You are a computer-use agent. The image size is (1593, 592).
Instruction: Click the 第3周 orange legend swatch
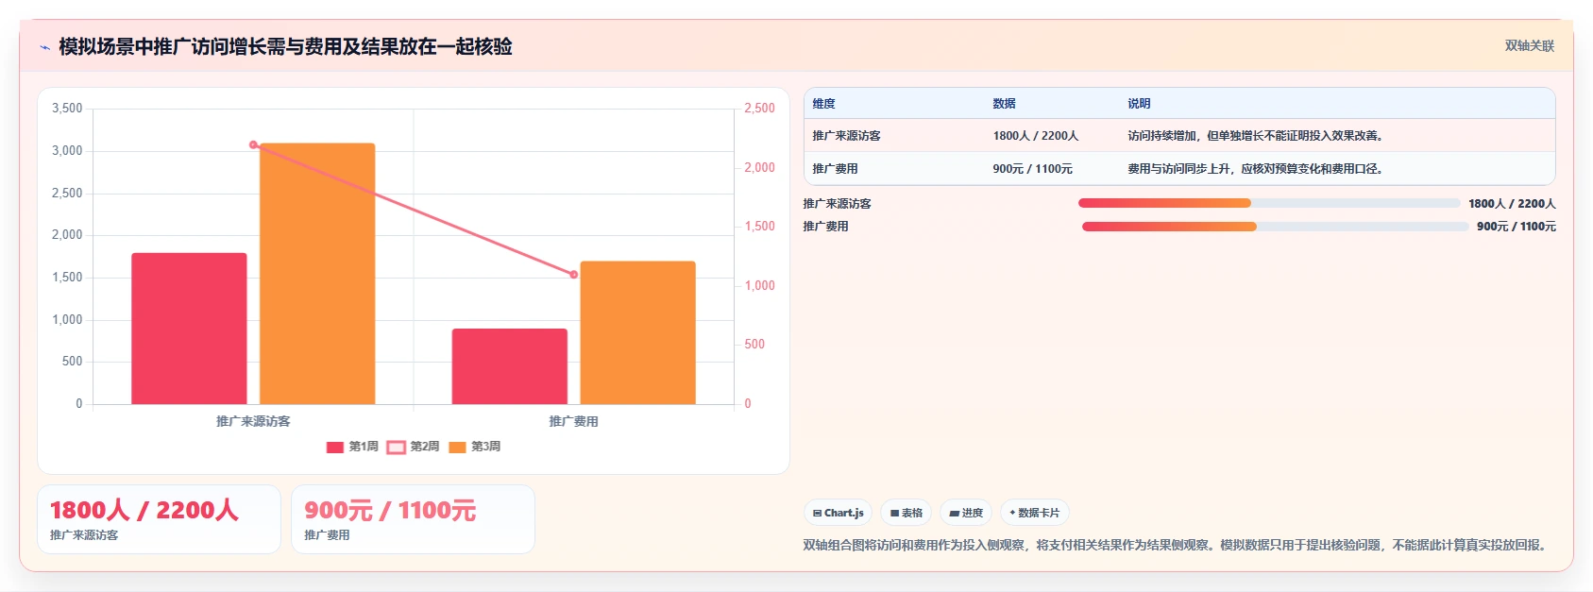click(x=457, y=448)
